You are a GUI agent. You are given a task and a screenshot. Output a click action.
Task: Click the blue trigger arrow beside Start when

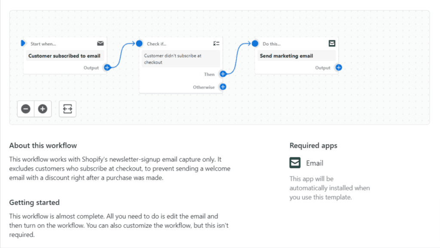tap(23, 43)
